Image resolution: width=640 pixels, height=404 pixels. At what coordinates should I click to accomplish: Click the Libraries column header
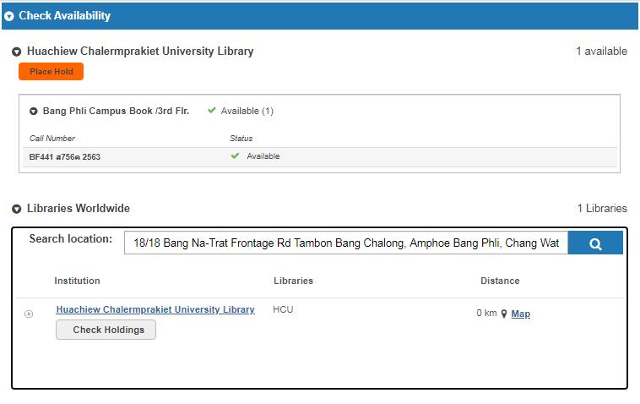coord(294,281)
